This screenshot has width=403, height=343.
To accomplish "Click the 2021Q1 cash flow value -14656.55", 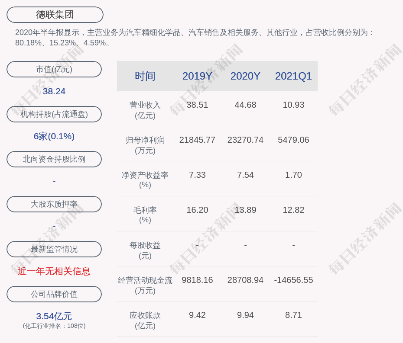I will click(x=293, y=280).
